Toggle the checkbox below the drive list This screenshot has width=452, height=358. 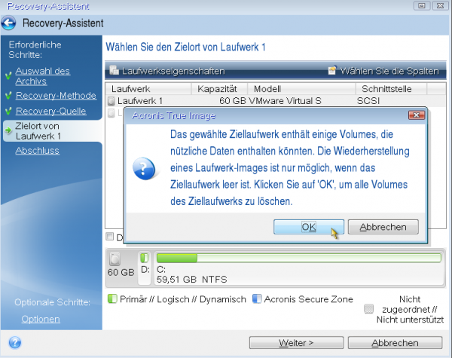click(111, 237)
